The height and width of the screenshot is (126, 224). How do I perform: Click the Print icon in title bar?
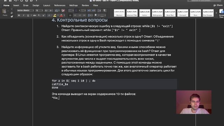click(27, 1)
